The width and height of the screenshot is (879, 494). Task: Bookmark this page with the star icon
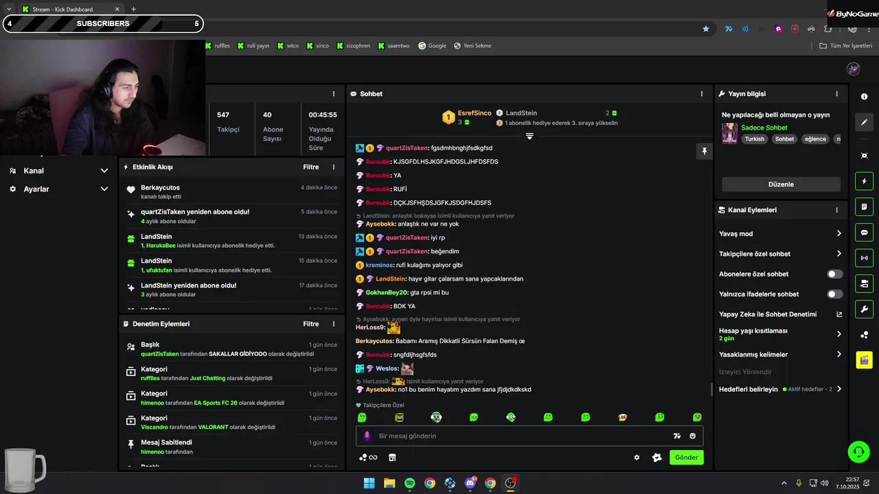click(x=706, y=29)
